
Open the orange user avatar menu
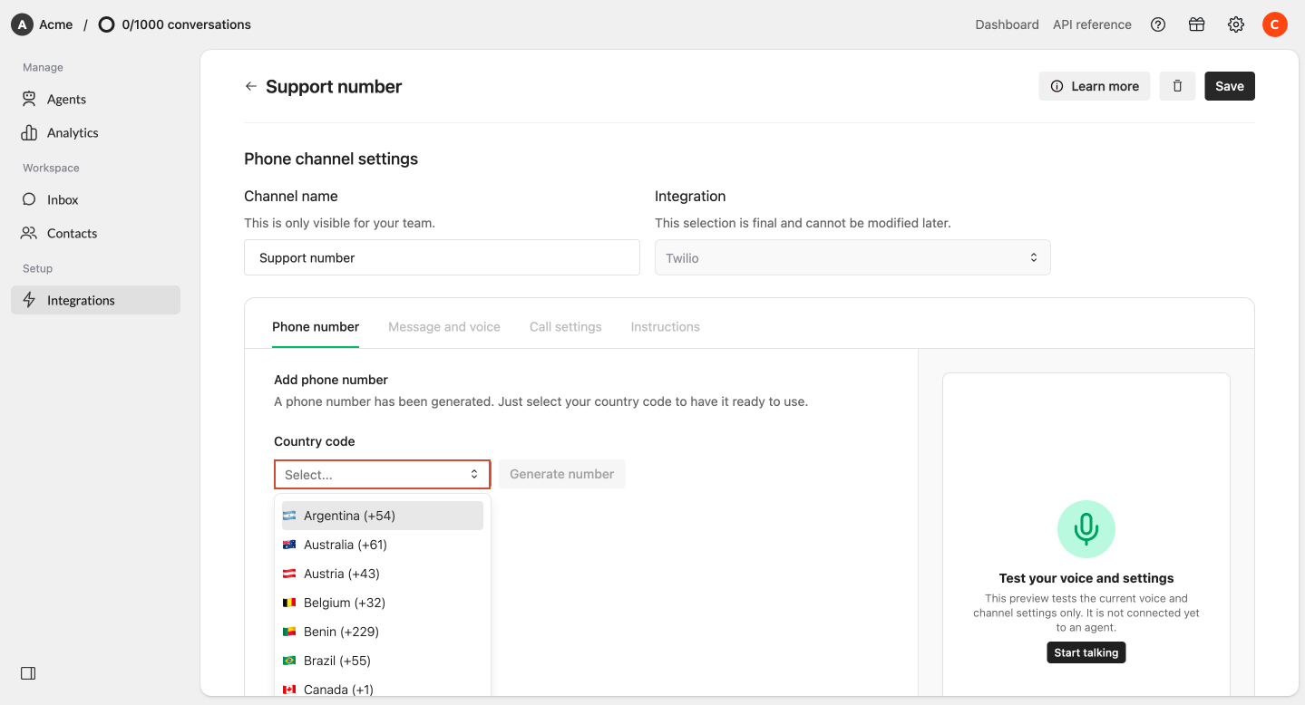pos(1275,24)
